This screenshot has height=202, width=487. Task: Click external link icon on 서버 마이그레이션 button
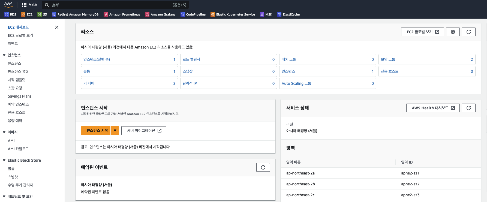(160, 131)
